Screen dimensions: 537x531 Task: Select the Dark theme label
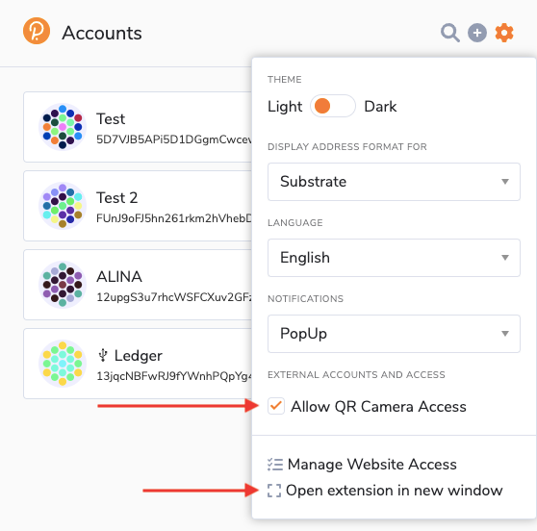[x=380, y=107]
